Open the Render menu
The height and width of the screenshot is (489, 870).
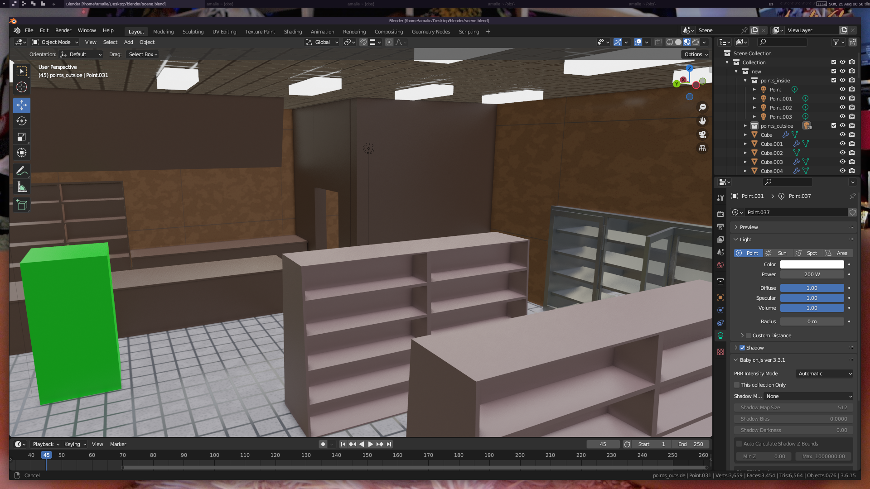click(63, 30)
